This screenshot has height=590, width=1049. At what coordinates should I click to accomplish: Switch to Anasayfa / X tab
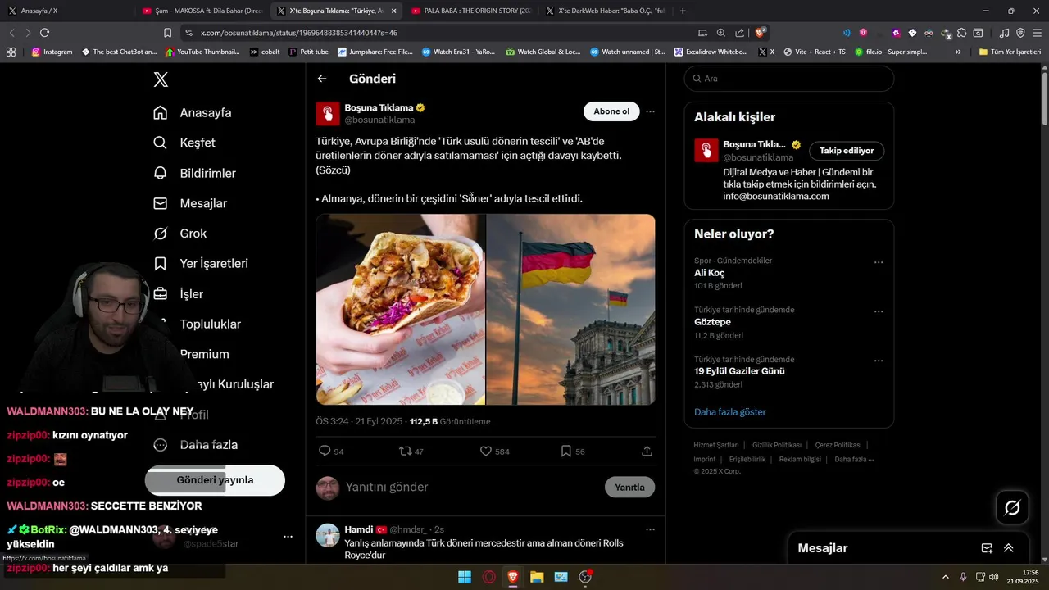click(x=66, y=11)
